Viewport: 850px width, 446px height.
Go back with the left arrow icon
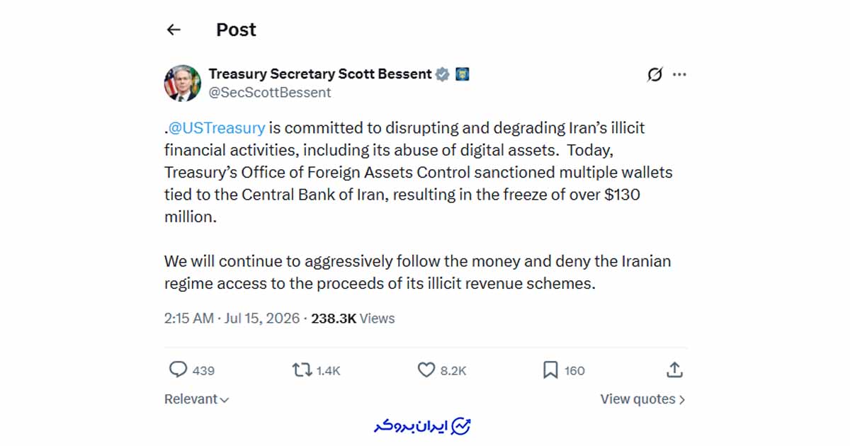(x=174, y=30)
